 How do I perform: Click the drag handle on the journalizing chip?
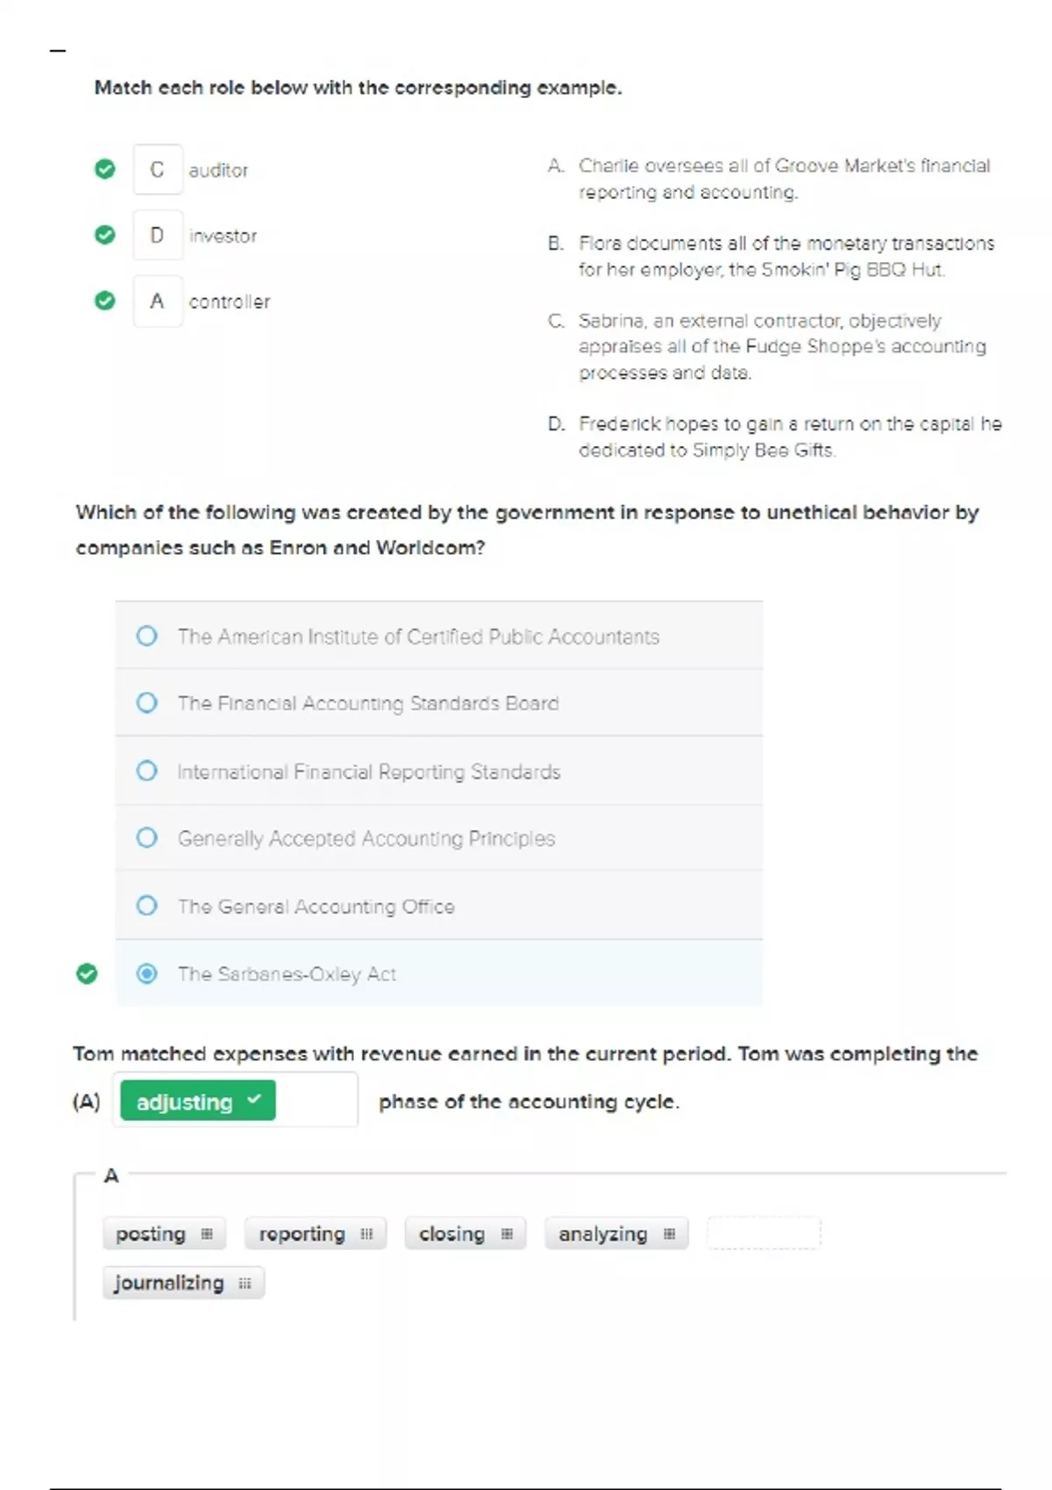[245, 1284]
